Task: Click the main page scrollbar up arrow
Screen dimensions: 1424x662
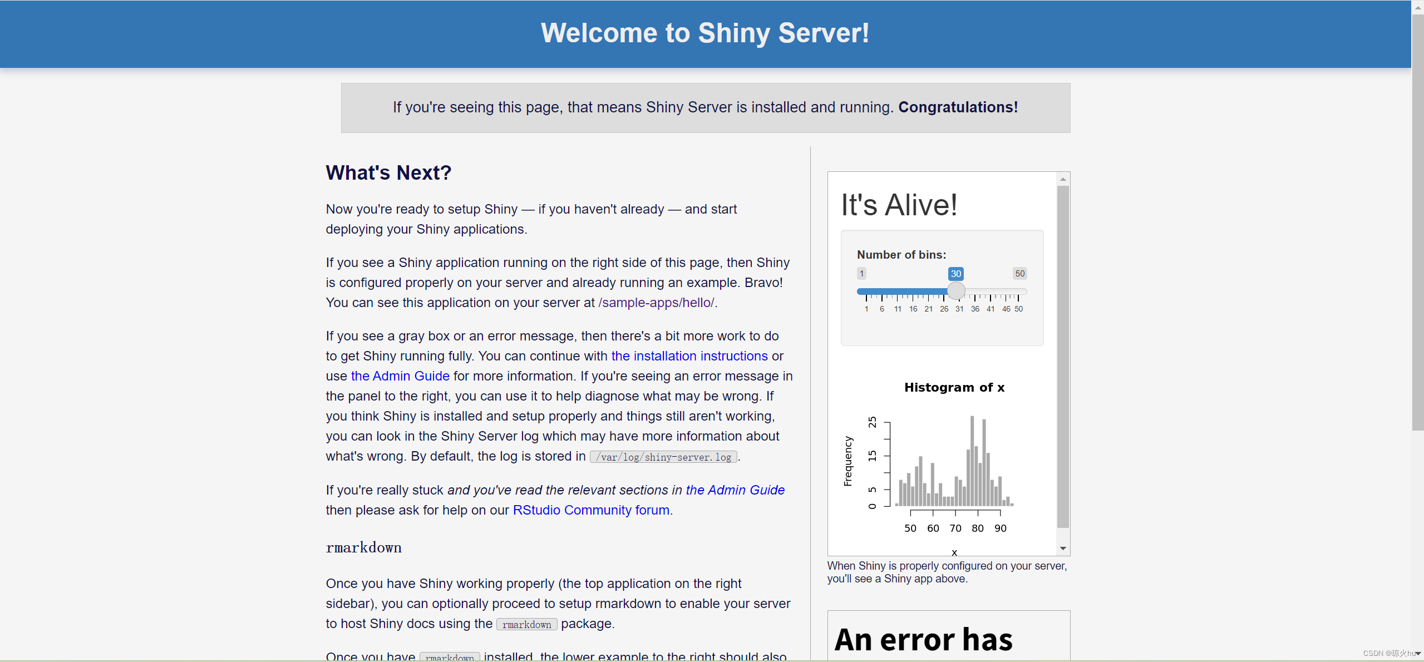Action: click(x=1417, y=7)
